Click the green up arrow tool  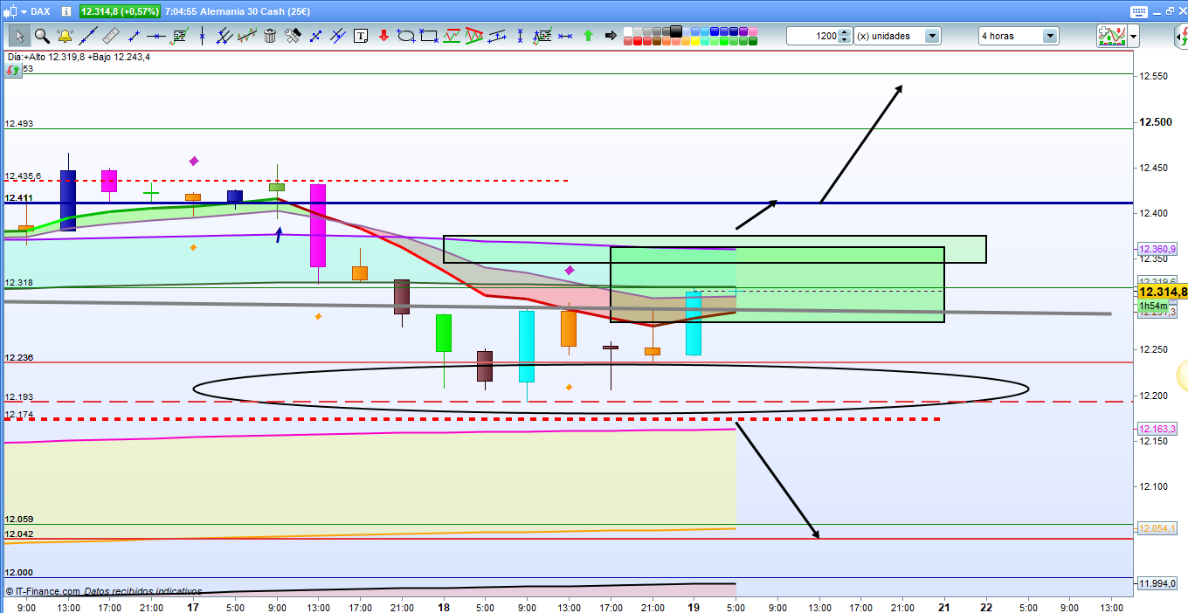click(588, 36)
